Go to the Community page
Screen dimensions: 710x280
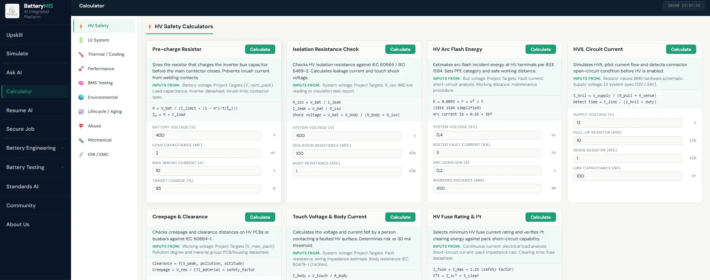(35, 205)
